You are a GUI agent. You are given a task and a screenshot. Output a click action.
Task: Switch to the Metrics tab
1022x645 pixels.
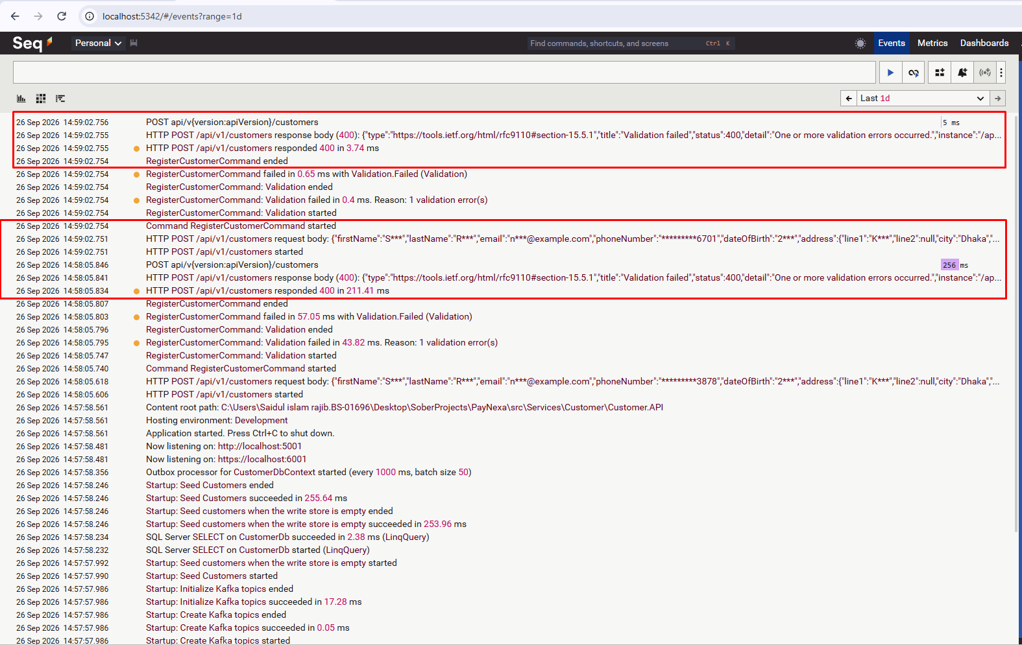tap(932, 43)
